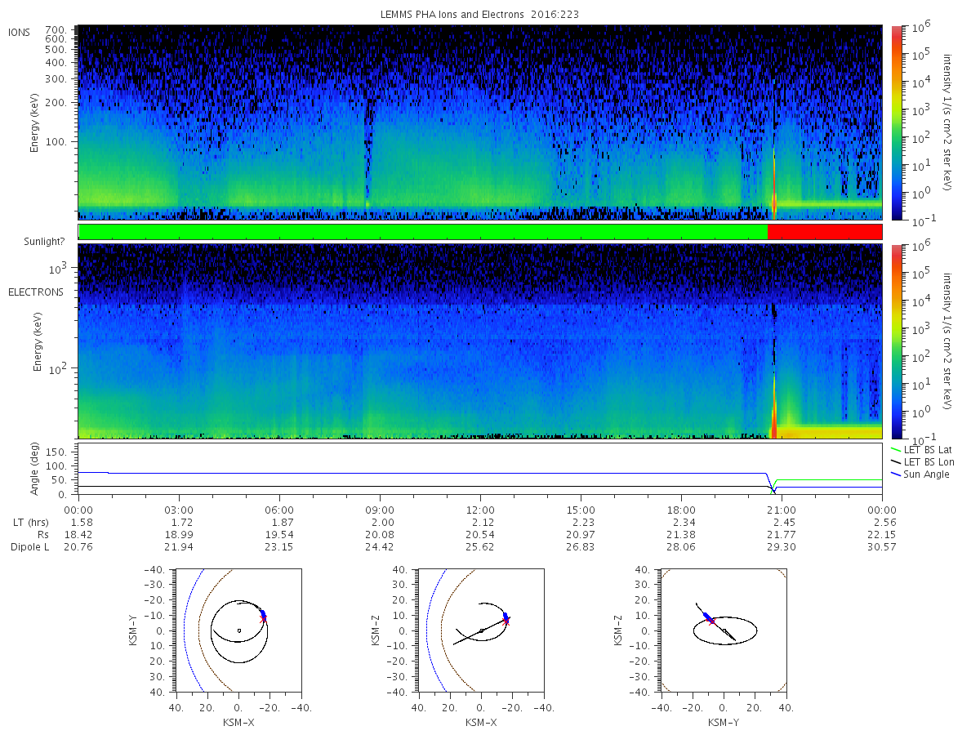Click the 'KSM-Z' axis label of the middle orbit plot
This screenshot has width=980, height=735.
376,630
